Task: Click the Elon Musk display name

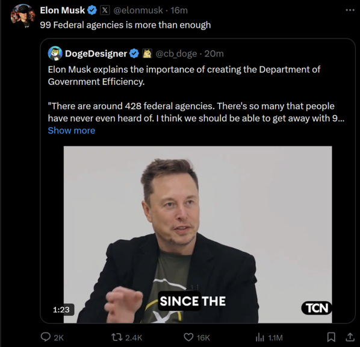Action: (x=63, y=10)
